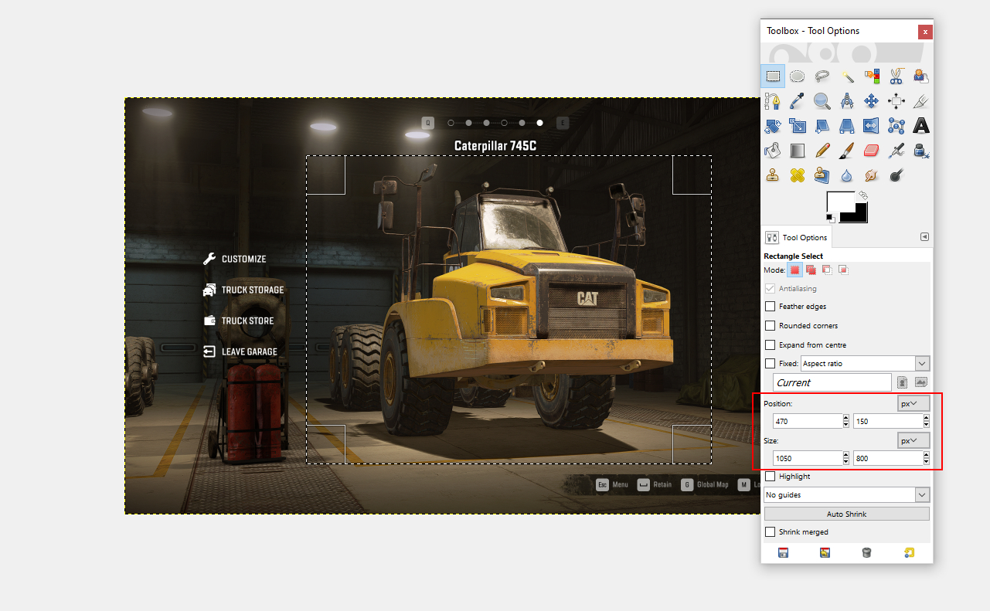Set fixed aspect to landscape orientation
Viewport: 990px width, 611px height.
tap(921, 382)
